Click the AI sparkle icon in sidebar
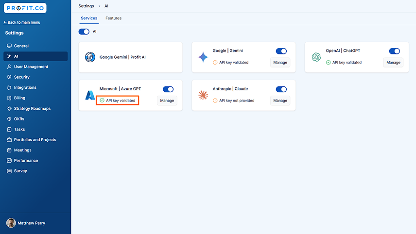This screenshot has width=416, height=234. (9, 56)
